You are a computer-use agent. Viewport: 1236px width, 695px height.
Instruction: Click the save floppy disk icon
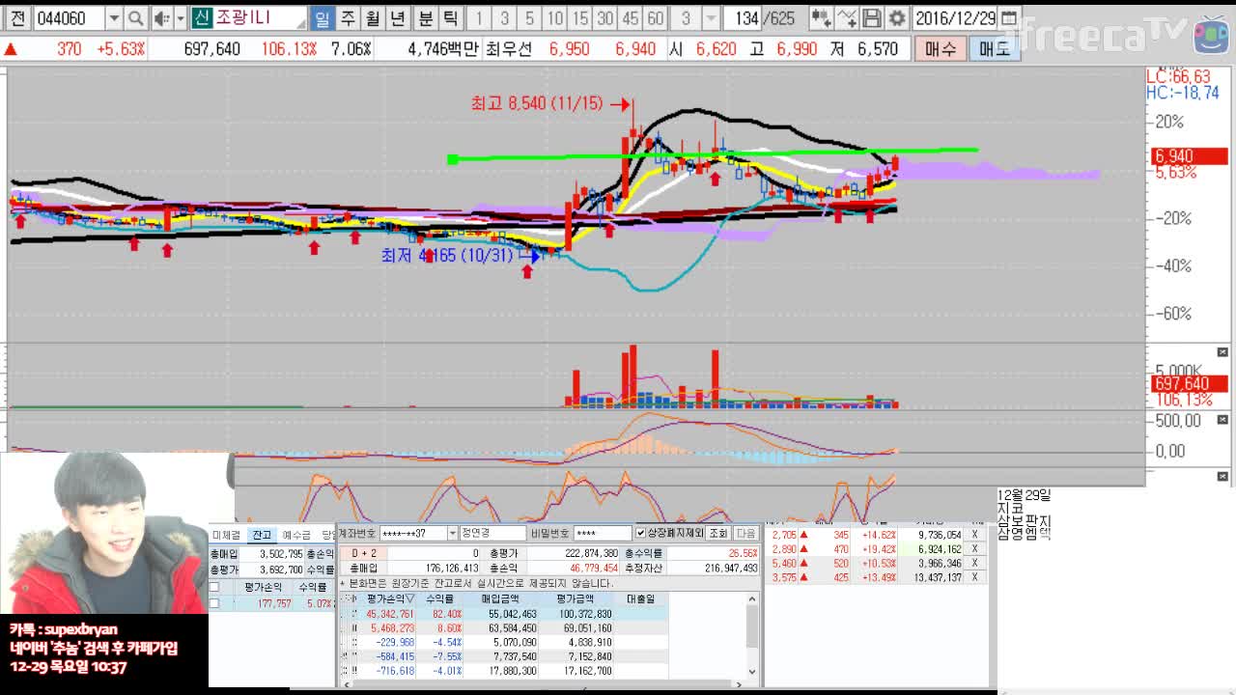872,18
